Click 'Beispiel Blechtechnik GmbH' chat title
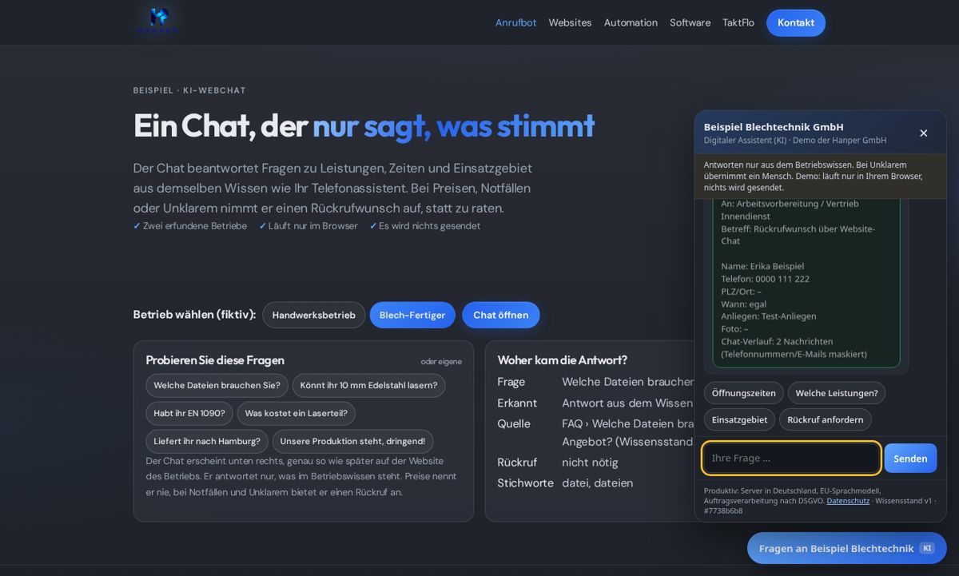Image resolution: width=959 pixels, height=576 pixels. [774, 126]
